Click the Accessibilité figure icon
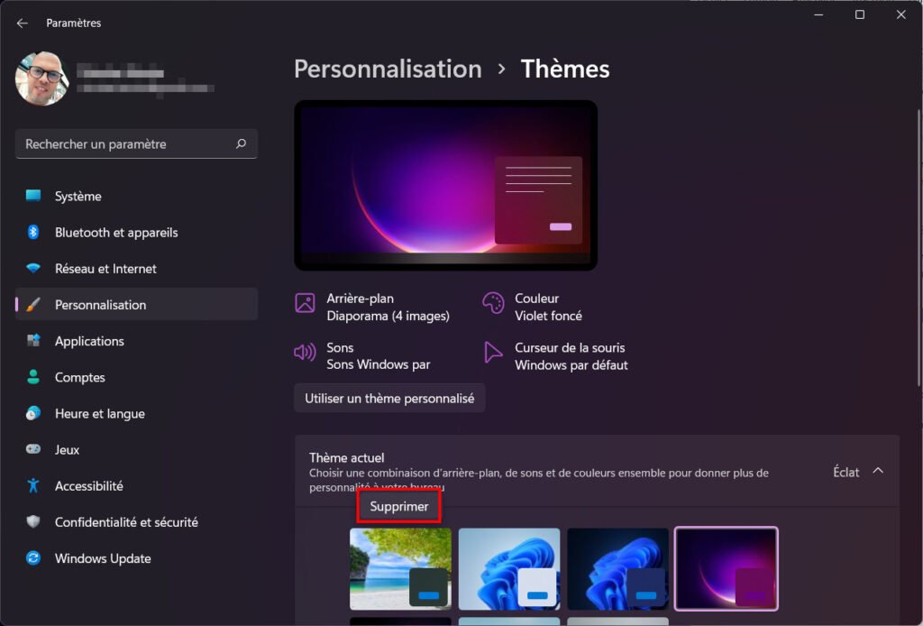The width and height of the screenshot is (923, 626). [33, 485]
